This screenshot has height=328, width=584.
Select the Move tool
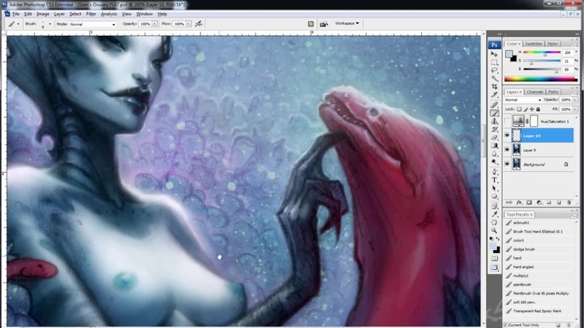(494, 54)
